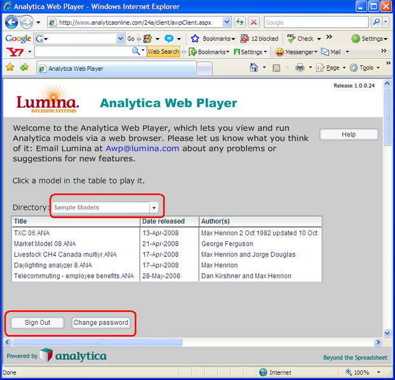Click the Google search box top right
The height and width of the screenshot is (380, 395).
[x=316, y=22]
